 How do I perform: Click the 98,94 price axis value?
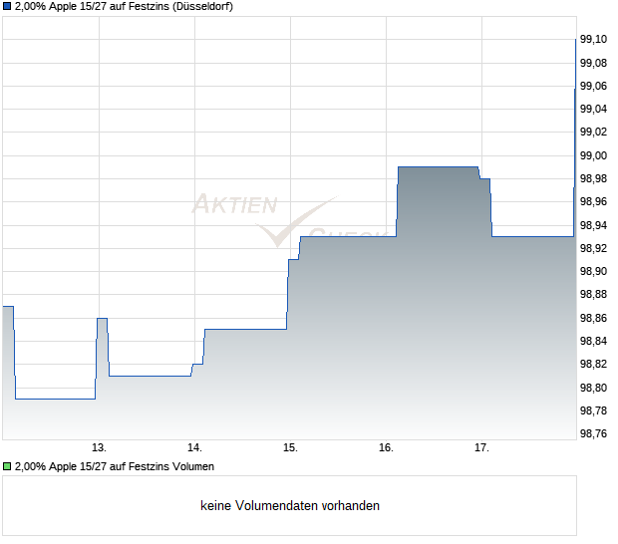pyautogui.click(x=593, y=226)
